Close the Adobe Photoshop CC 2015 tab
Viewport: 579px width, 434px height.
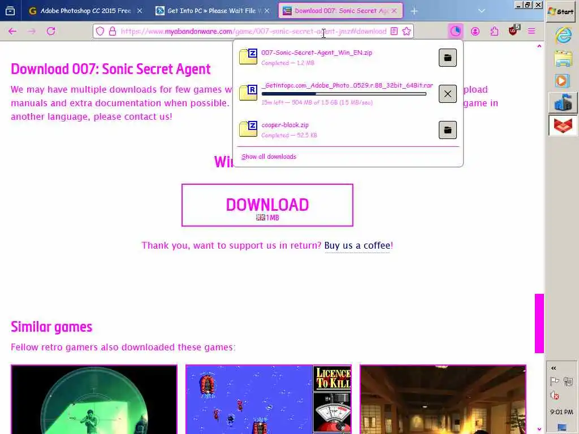pos(140,11)
